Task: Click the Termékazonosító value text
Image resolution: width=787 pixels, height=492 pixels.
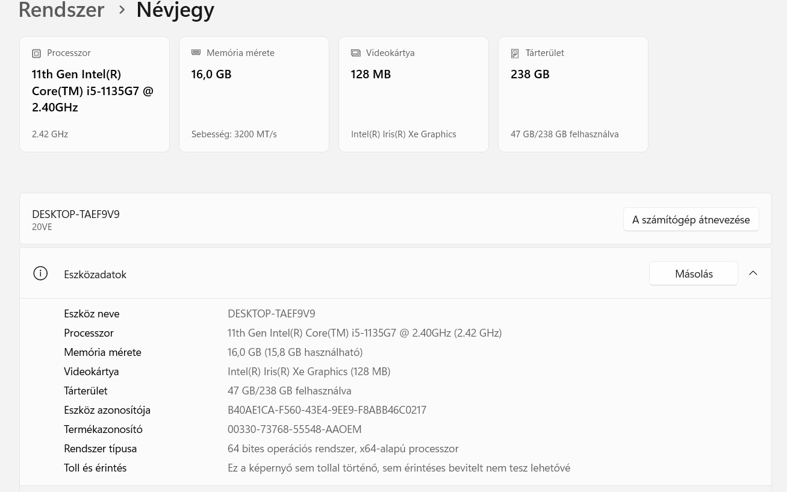Action: [x=294, y=429]
